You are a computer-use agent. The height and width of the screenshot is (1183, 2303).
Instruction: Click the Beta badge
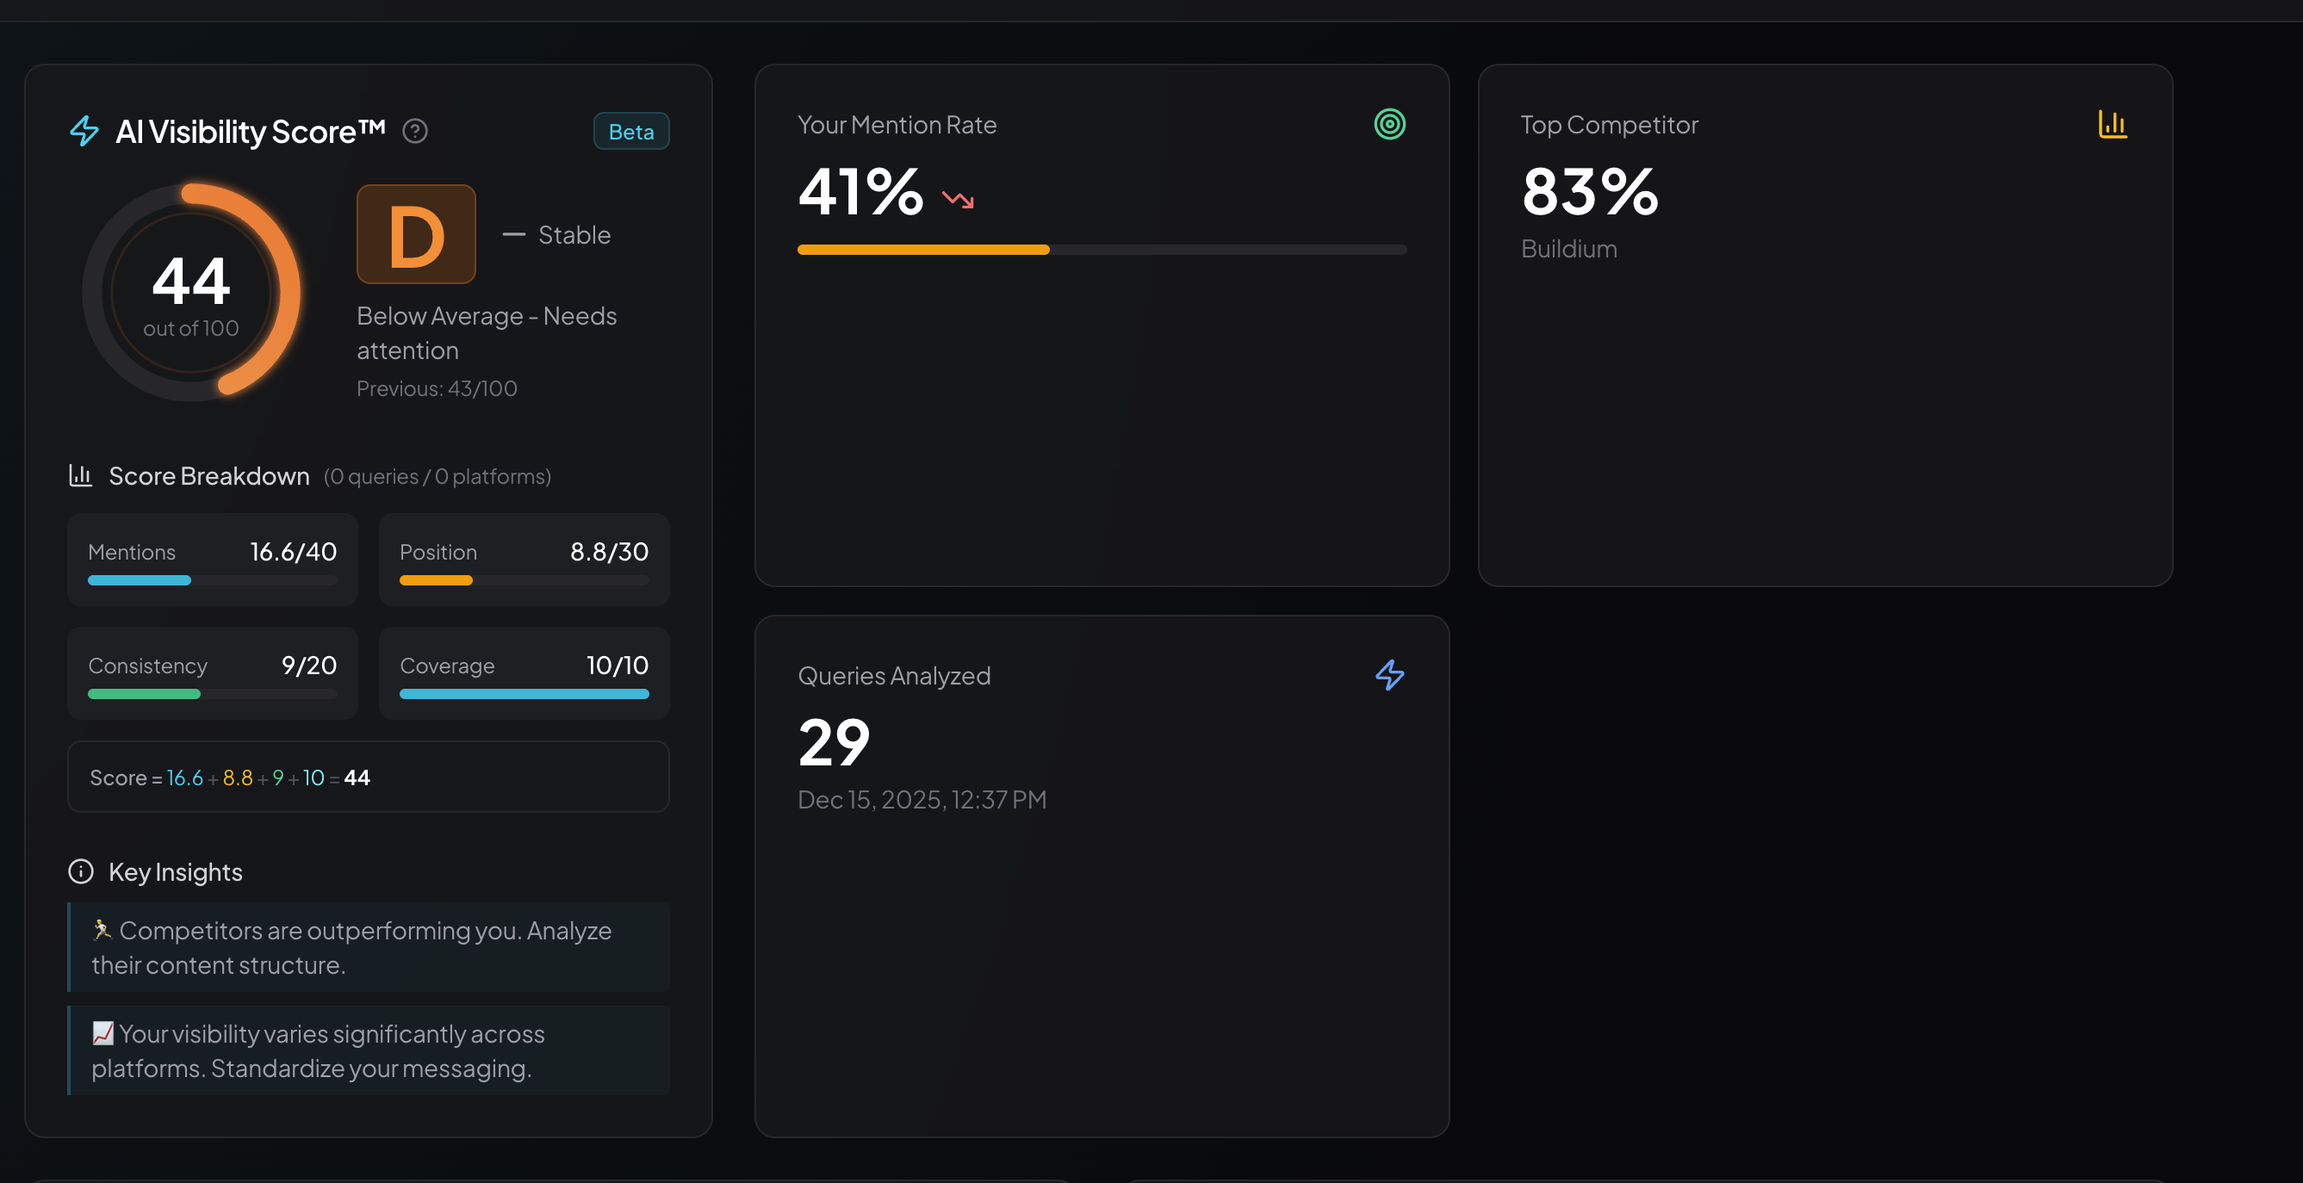(631, 132)
